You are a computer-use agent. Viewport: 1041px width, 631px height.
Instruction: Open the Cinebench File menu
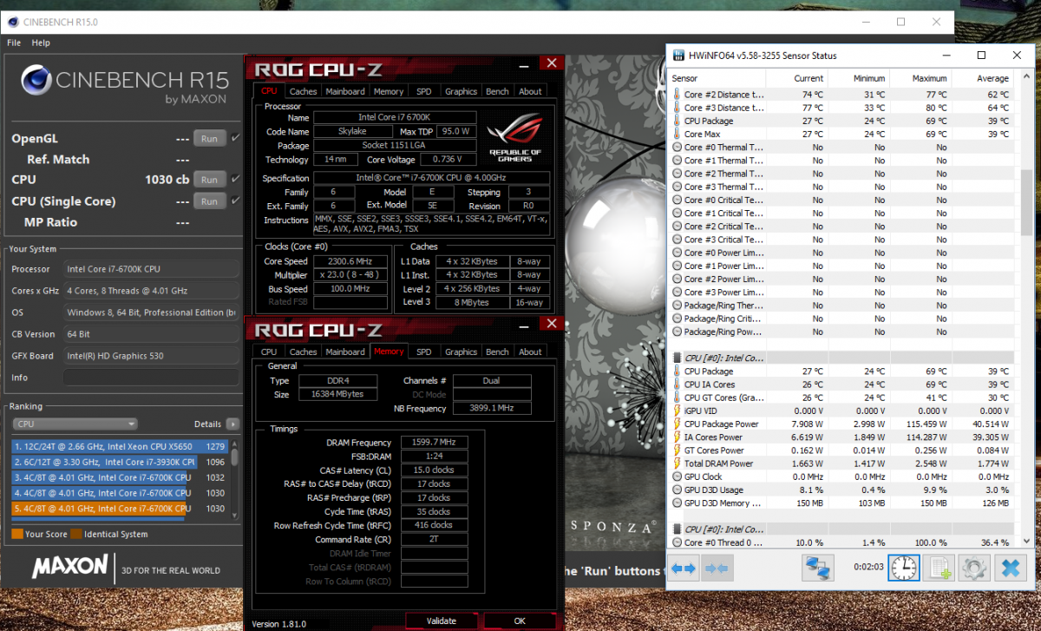point(14,43)
